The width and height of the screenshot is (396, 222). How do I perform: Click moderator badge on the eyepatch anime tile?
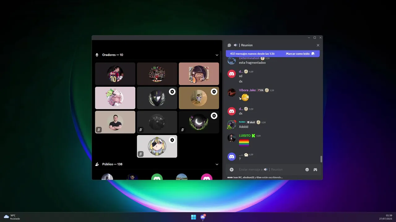pyautogui.click(x=172, y=140)
